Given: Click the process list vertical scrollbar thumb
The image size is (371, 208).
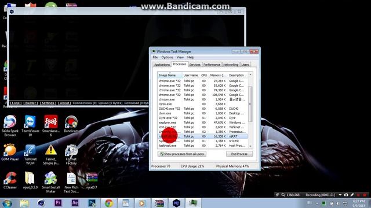Looking at the screenshot, I should 250,104.
